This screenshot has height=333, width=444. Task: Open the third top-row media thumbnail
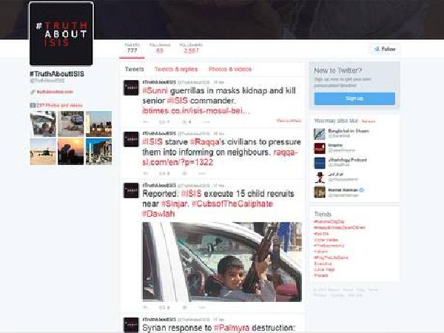click(99, 124)
